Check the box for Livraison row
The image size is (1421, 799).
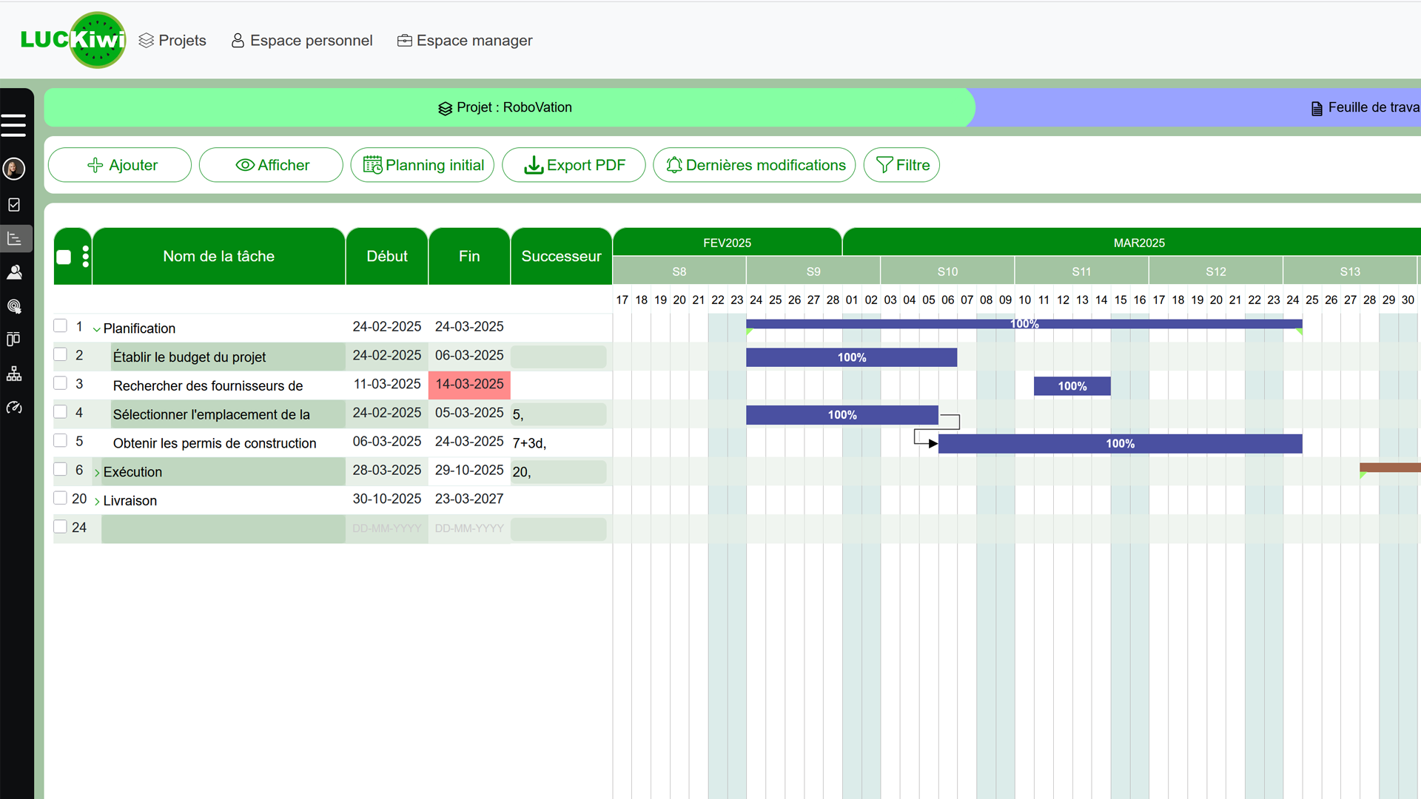point(61,498)
